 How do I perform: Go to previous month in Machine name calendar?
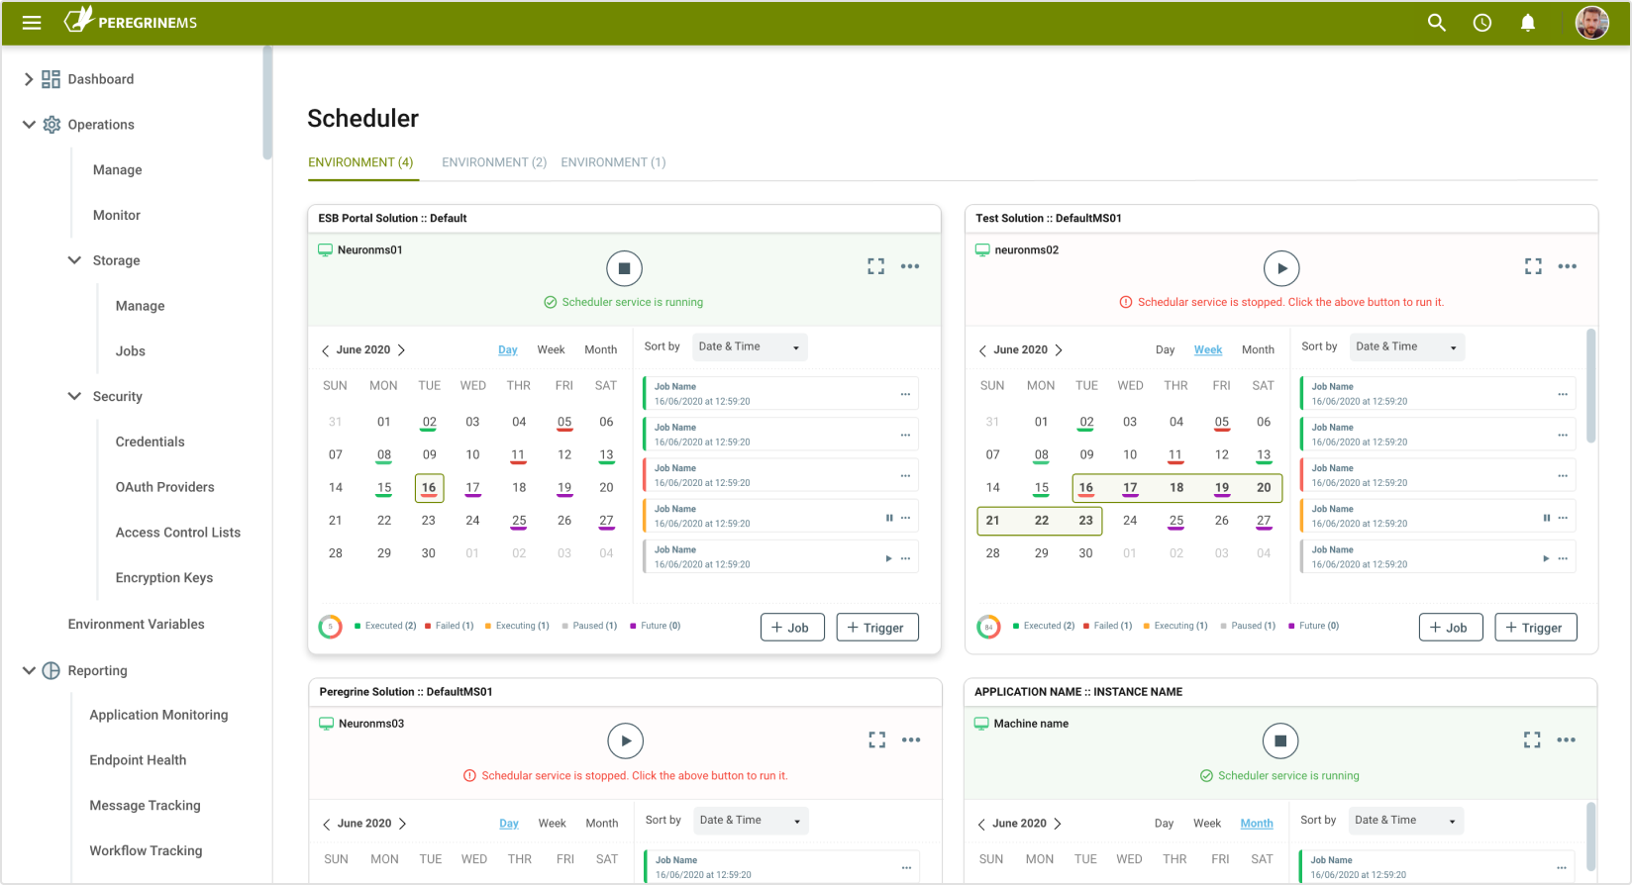(981, 824)
